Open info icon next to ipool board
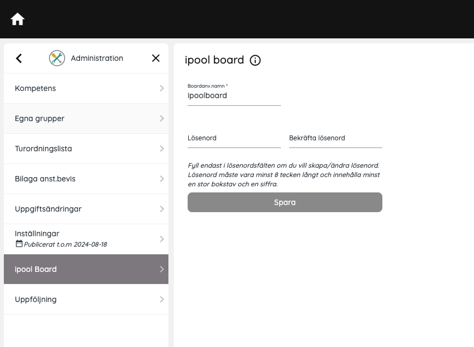Image resolution: width=474 pixels, height=347 pixels. [x=255, y=60]
